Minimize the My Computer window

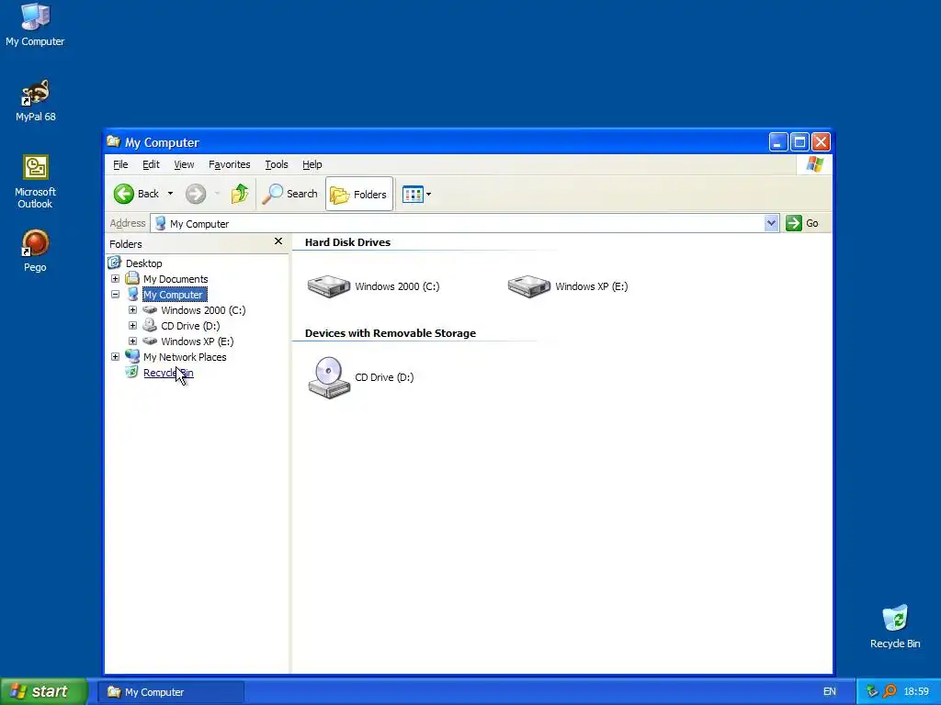[x=777, y=142]
